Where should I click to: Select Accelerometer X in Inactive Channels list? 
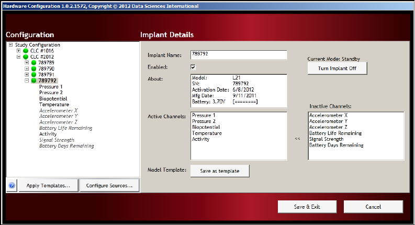[x=328, y=116]
